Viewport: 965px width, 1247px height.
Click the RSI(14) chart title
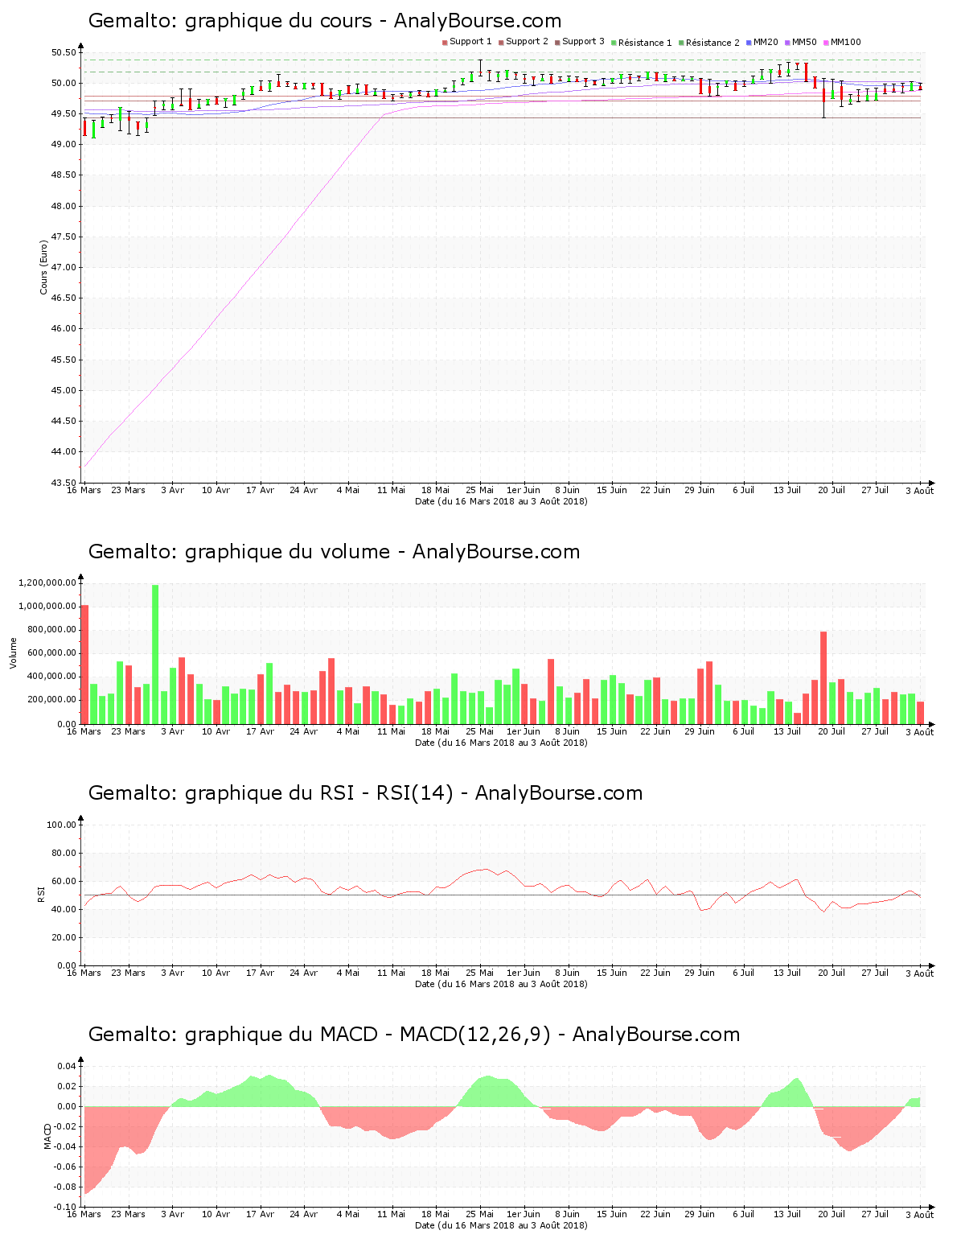coord(365,793)
